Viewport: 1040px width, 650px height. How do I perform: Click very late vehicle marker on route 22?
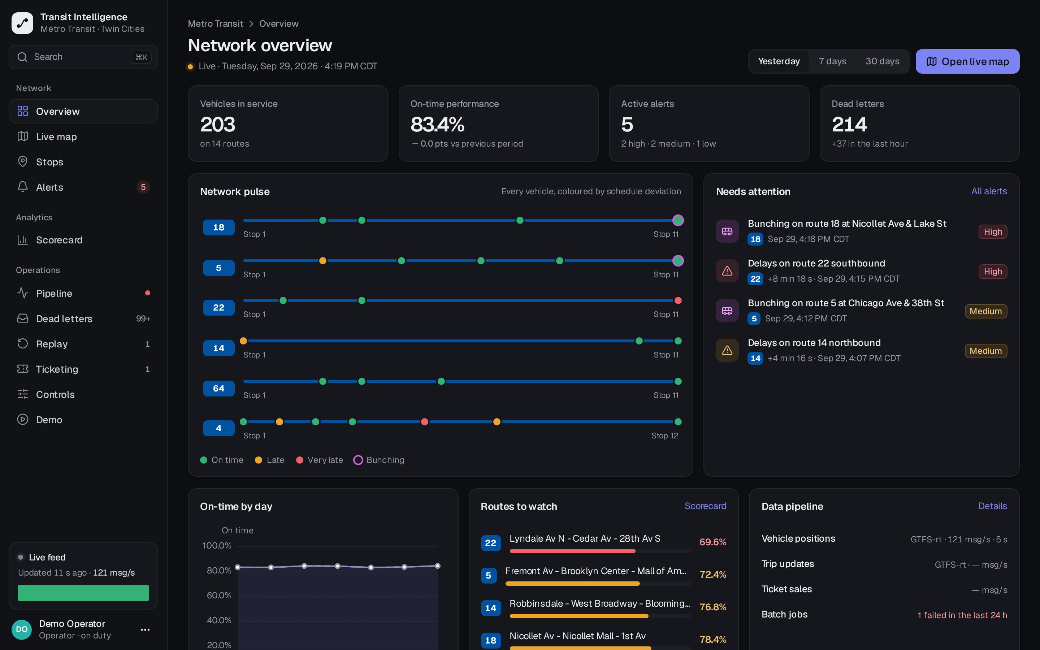pos(678,300)
